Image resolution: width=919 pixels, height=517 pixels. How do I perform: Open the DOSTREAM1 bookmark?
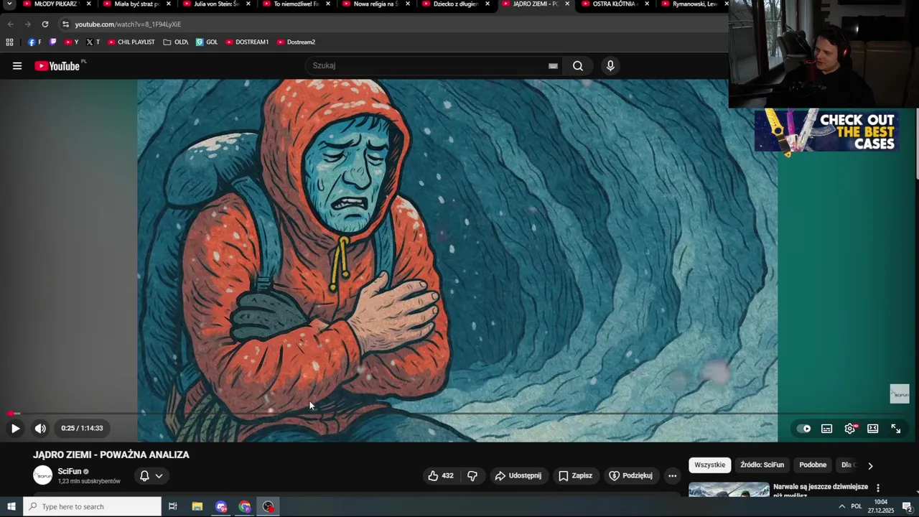pyautogui.click(x=247, y=42)
